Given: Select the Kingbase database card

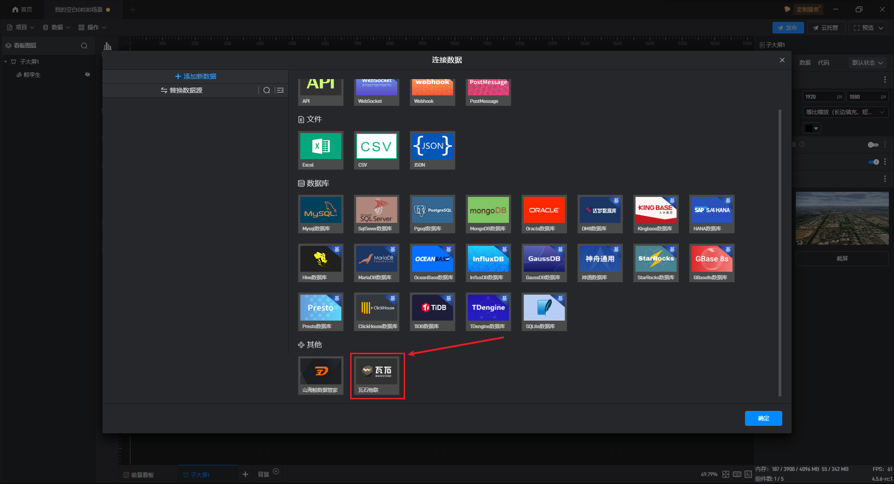Looking at the screenshot, I should pyautogui.click(x=656, y=214).
